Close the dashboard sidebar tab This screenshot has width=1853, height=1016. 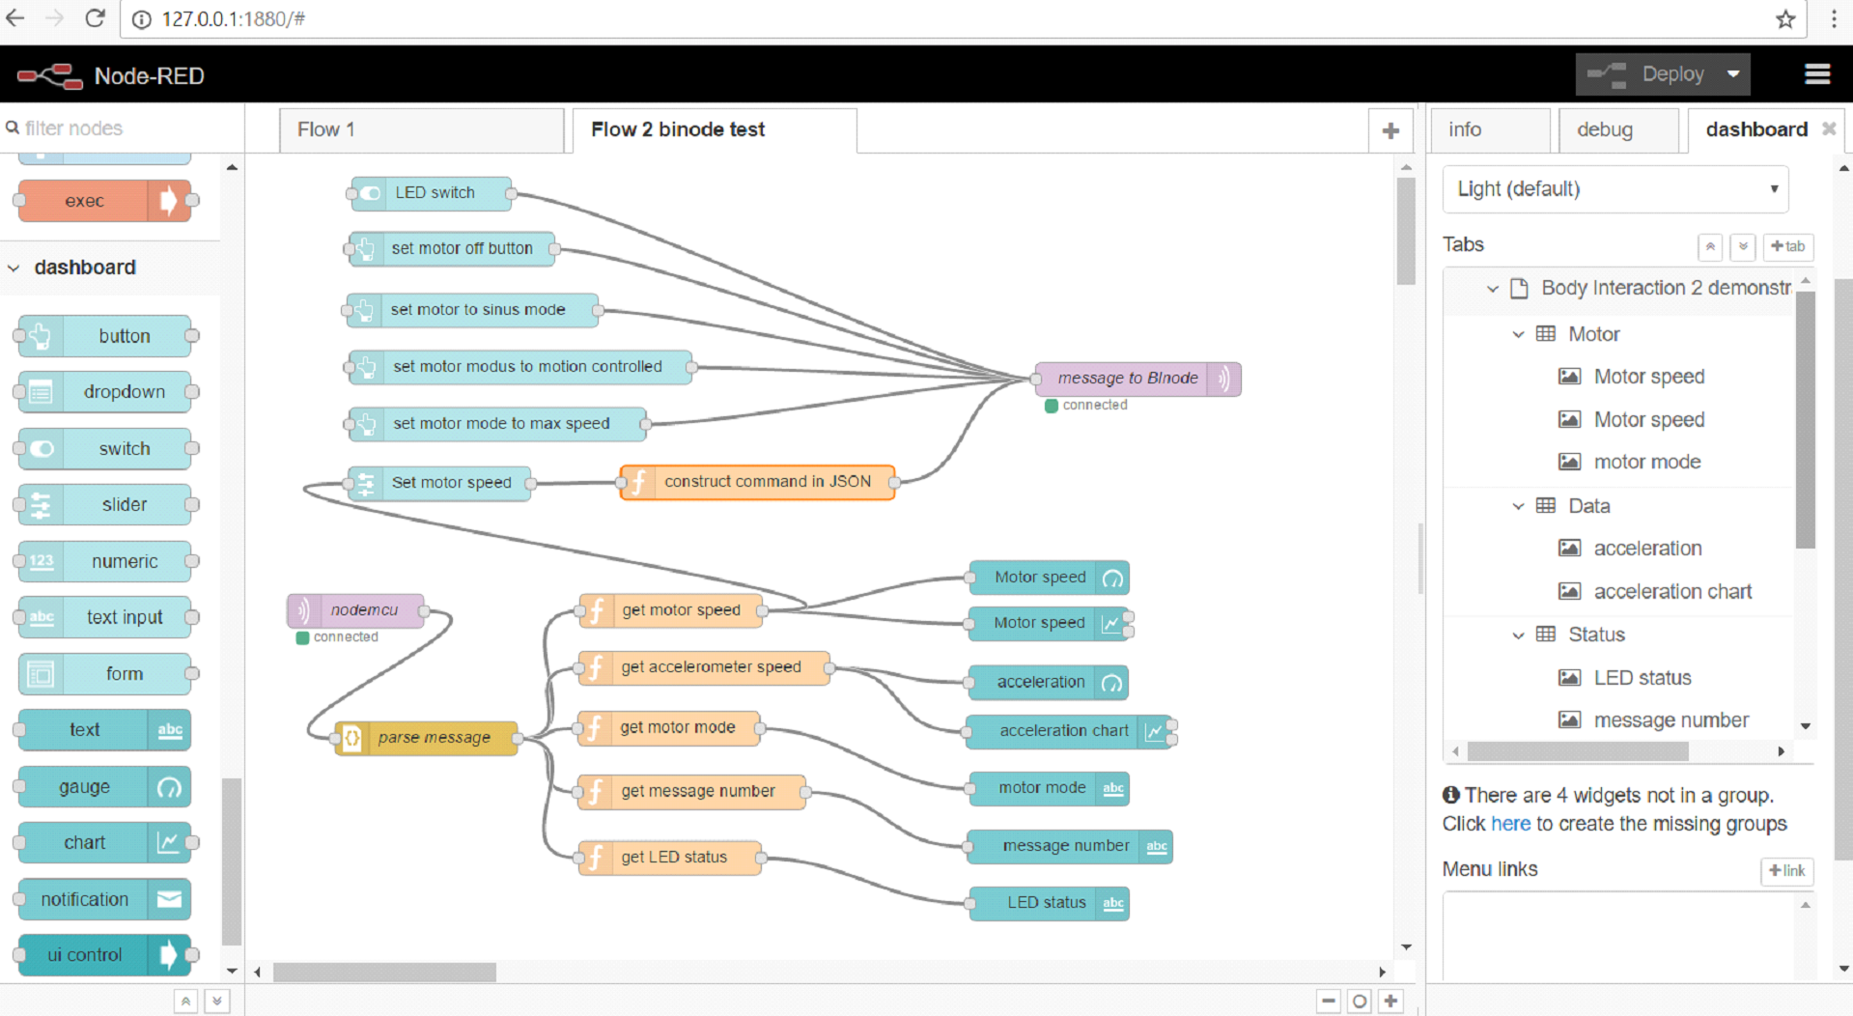pos(1829,128)
